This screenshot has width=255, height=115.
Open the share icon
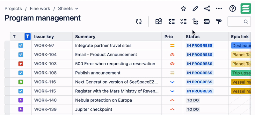tap(207, 9)
